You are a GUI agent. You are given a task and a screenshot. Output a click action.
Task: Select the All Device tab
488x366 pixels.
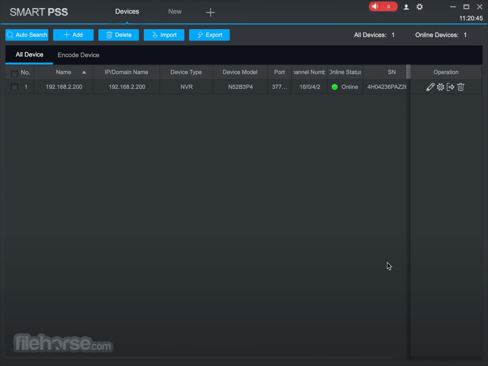(x=29, y=55)
